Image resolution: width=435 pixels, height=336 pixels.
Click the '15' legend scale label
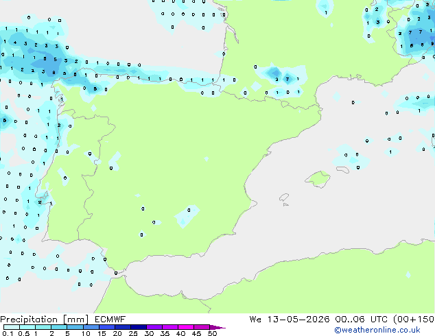(x=102, y=333)
